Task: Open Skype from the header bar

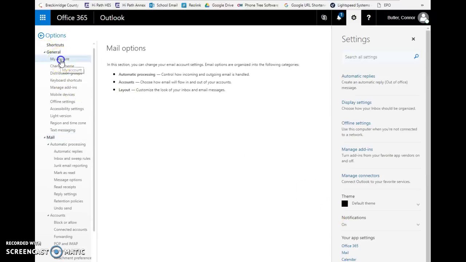Action: click(x=324, y=17)
